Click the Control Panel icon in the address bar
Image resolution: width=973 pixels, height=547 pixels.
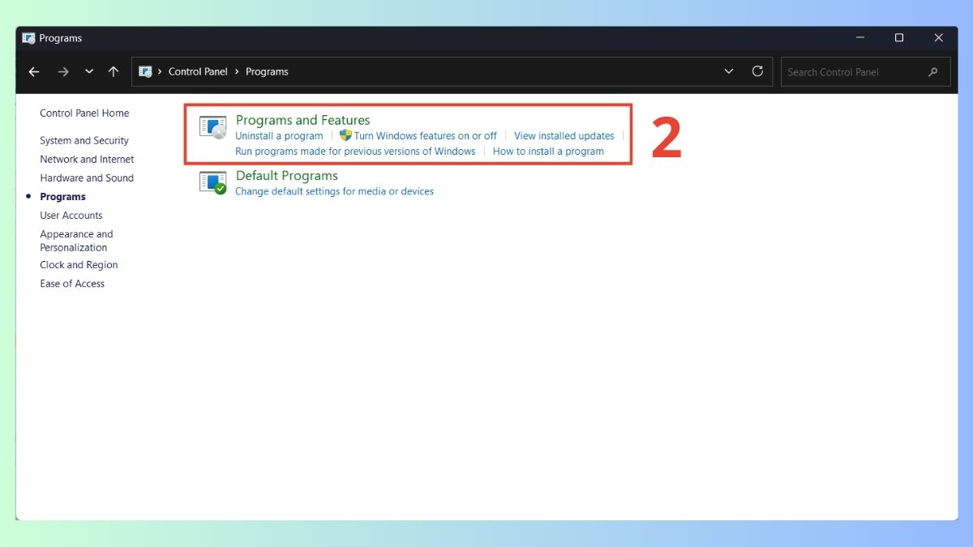coord(145,71)
